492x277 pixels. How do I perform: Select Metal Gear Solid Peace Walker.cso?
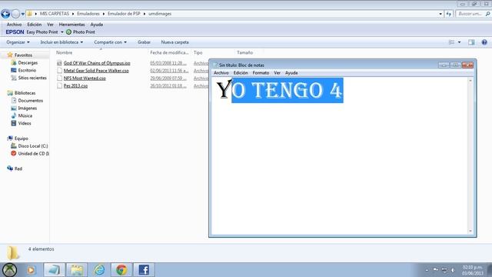click(x=96, y=71)
